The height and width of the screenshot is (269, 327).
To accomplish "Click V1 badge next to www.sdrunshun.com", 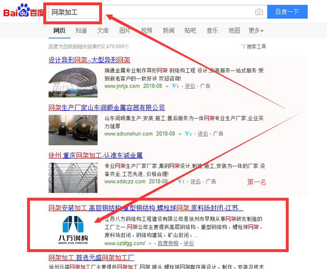I will pyautogui.click(x=188, y=133).
